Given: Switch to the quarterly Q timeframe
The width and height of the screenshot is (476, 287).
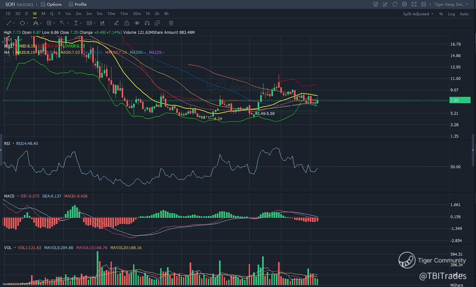Looking at the screenshot, I should (x=52, y=14).
